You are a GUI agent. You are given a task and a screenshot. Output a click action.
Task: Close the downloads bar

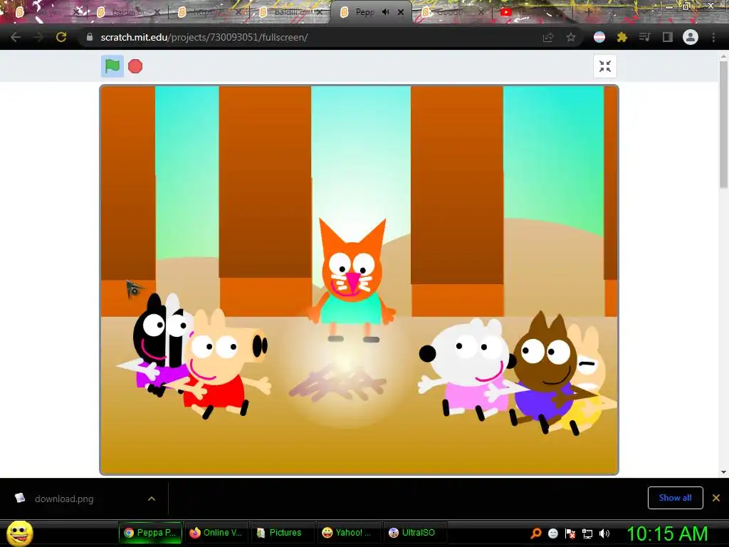pyautogui.click(x=716, y=498)
